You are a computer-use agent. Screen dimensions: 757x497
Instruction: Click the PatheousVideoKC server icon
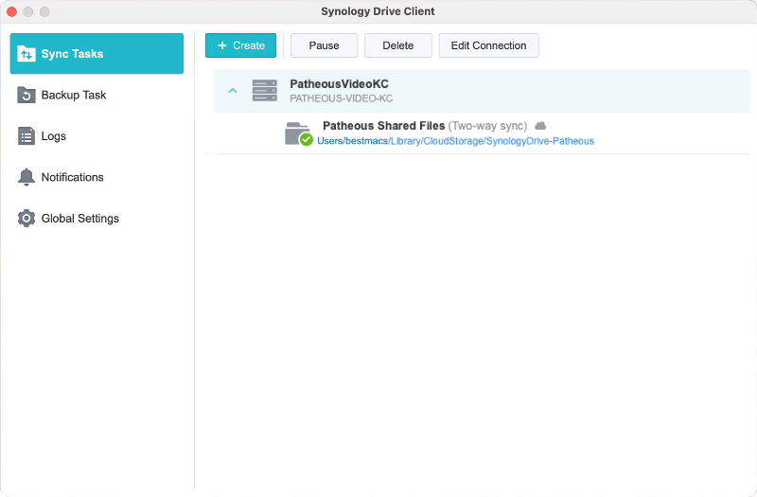click(265, 91)
